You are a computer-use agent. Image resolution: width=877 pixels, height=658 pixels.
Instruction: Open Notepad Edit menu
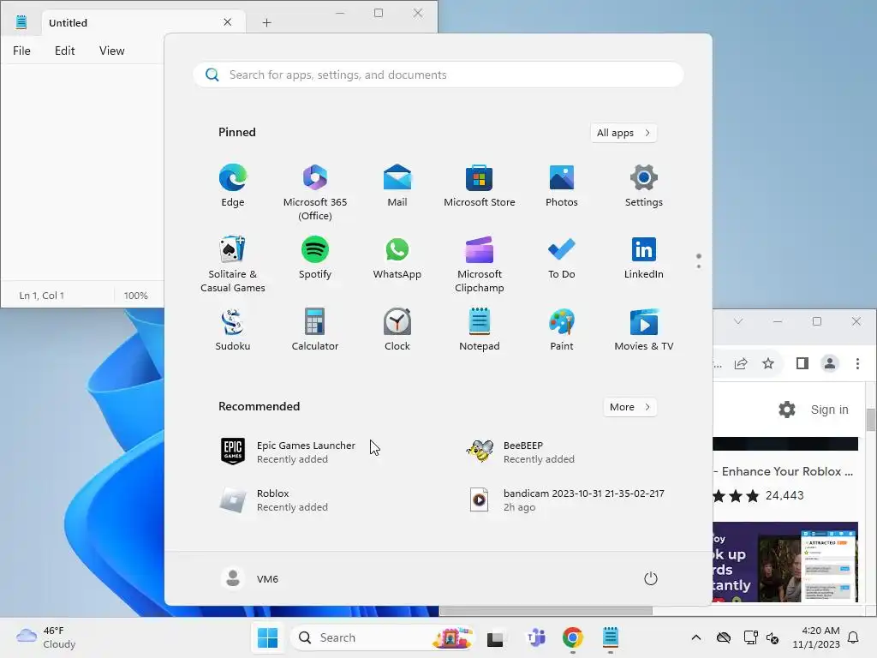65,51
